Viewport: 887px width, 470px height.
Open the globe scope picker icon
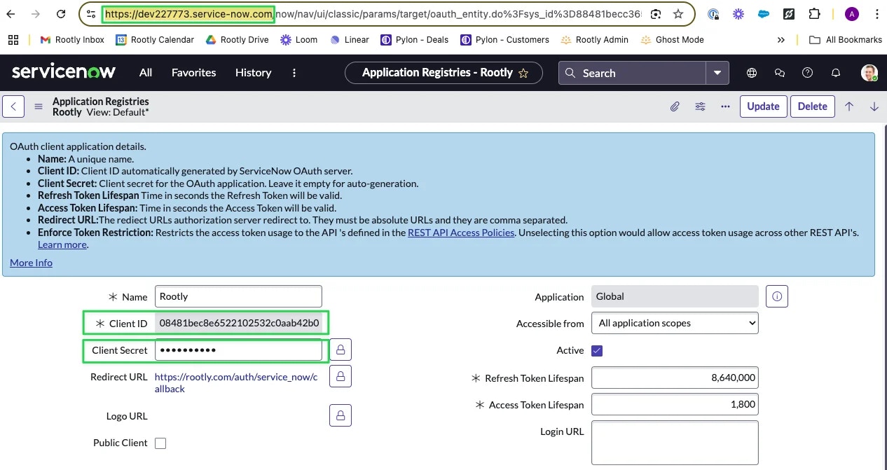coord(752,73)
